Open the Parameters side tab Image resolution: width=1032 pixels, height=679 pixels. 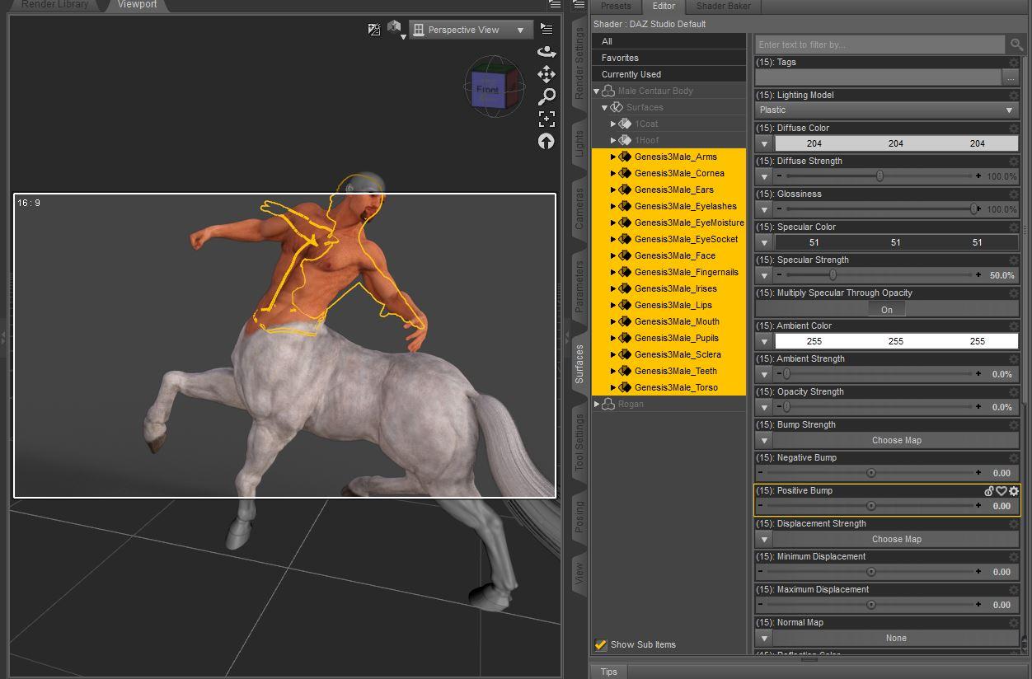tap(579, 286)
